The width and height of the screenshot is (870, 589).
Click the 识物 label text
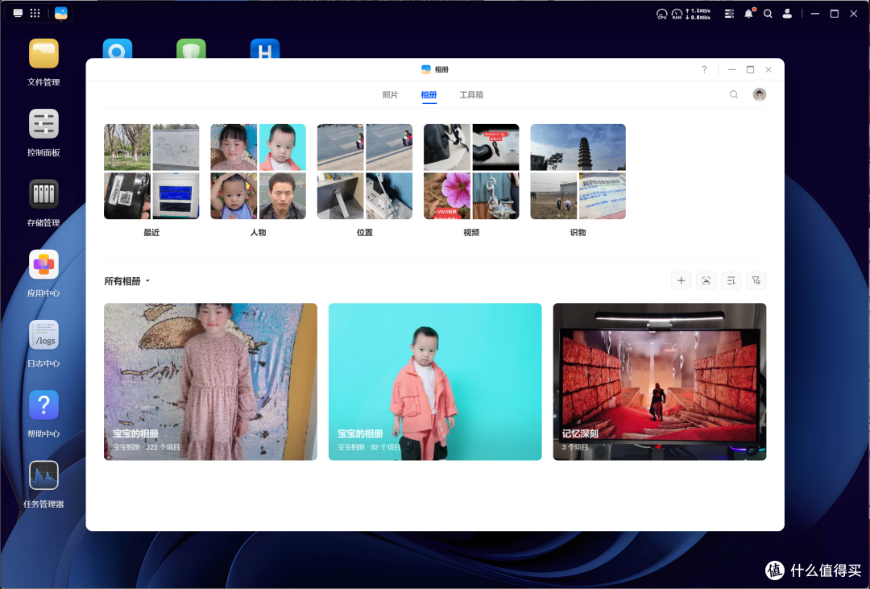[578, 233]
